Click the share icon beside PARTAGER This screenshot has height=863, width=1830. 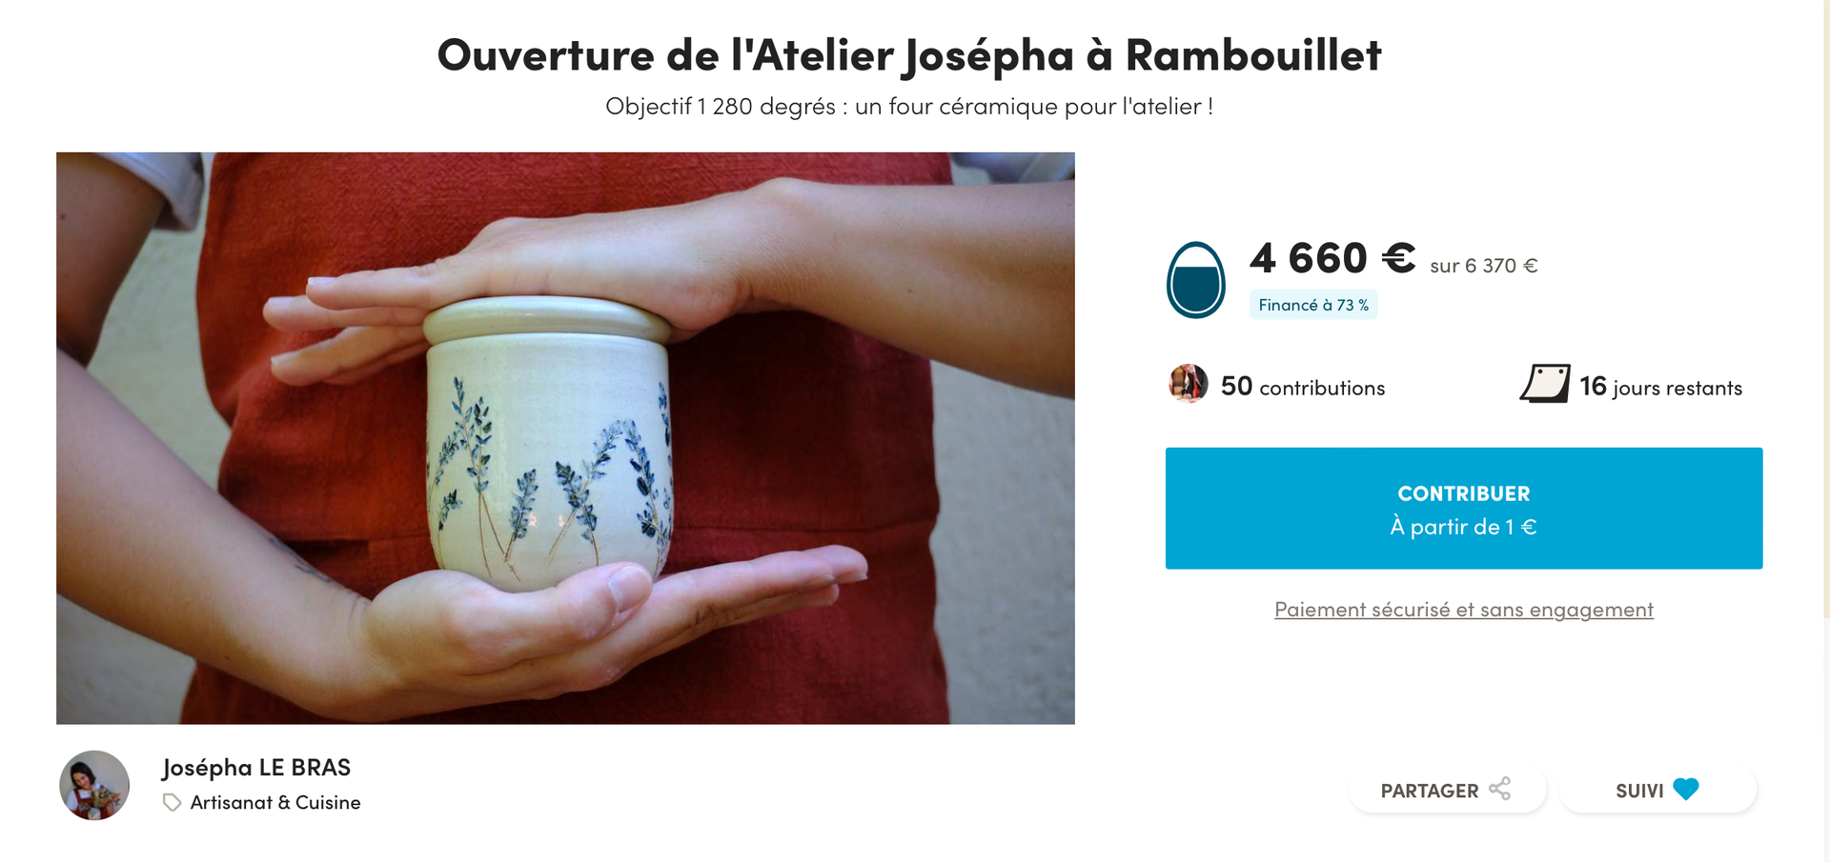click(1500, 789)
